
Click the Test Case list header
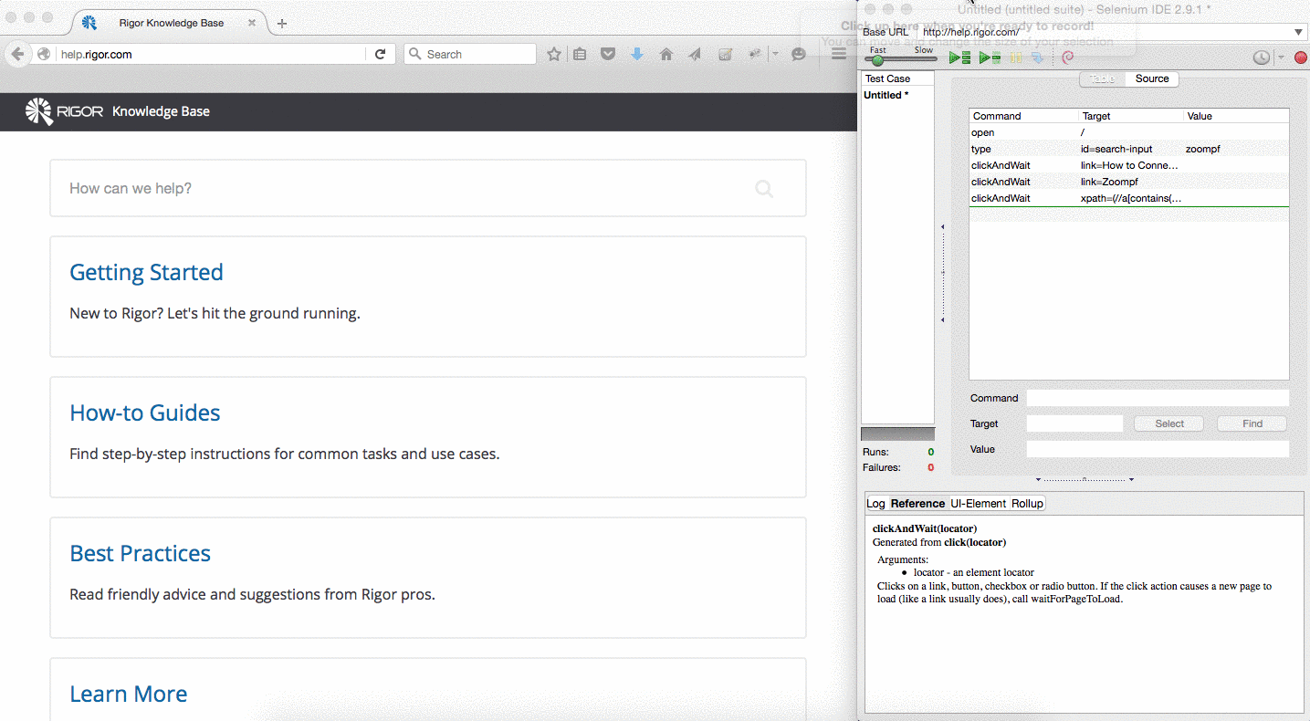tap(897, 78)
